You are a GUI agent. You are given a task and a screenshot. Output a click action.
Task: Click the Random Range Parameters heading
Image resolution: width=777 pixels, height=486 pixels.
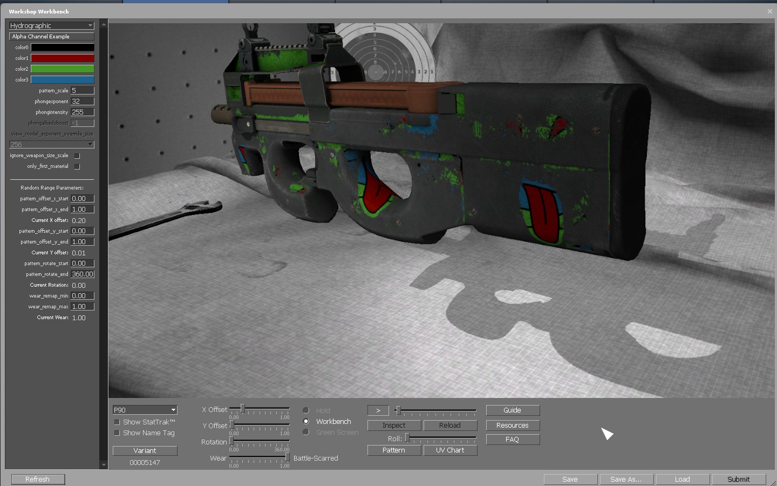(x=52, y=188)
